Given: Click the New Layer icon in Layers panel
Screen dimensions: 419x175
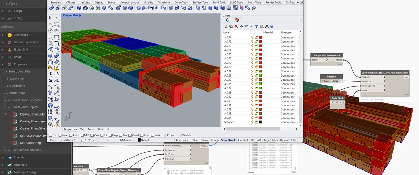Looking at the screenshot, I should click(226, 26).
